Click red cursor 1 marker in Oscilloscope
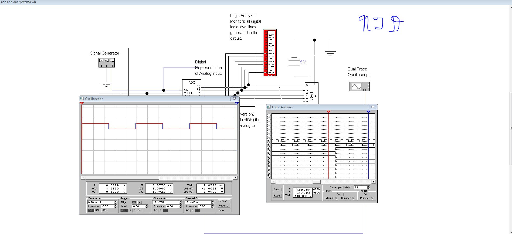This screenshot has width=512, height=234. [x=82, y=103]
